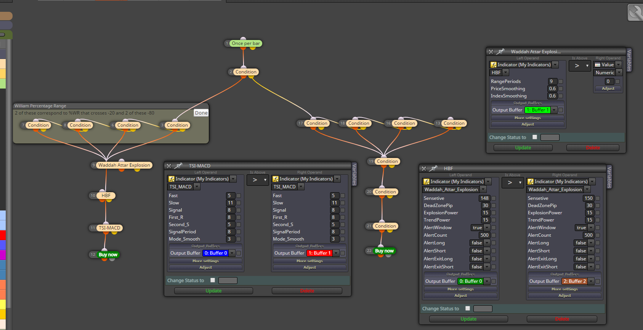Tick Change Status to checkbox in Waddah Attar panel
643x330 pixels.
535,137
